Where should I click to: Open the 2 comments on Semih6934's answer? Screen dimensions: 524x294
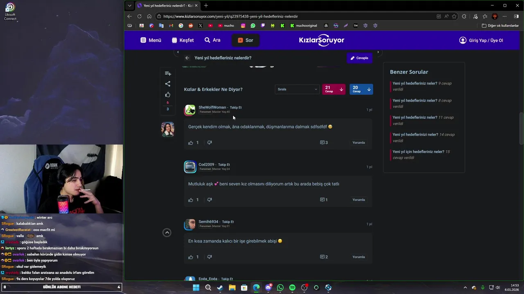(x=324, y=257)
